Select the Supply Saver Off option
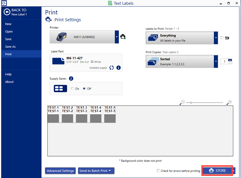The image size is (241, 178). [x=84, y=89]
